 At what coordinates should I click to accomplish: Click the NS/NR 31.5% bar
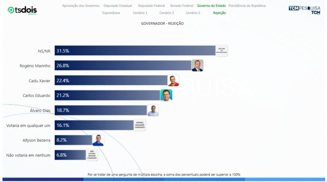click(134, 50)
